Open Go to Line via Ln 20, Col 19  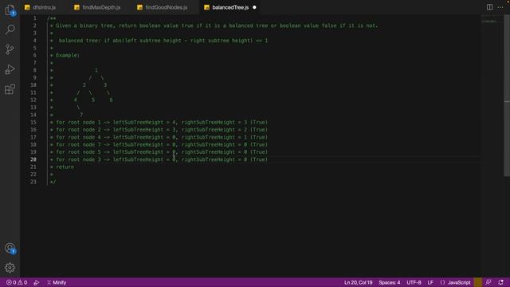click(358, 282)
